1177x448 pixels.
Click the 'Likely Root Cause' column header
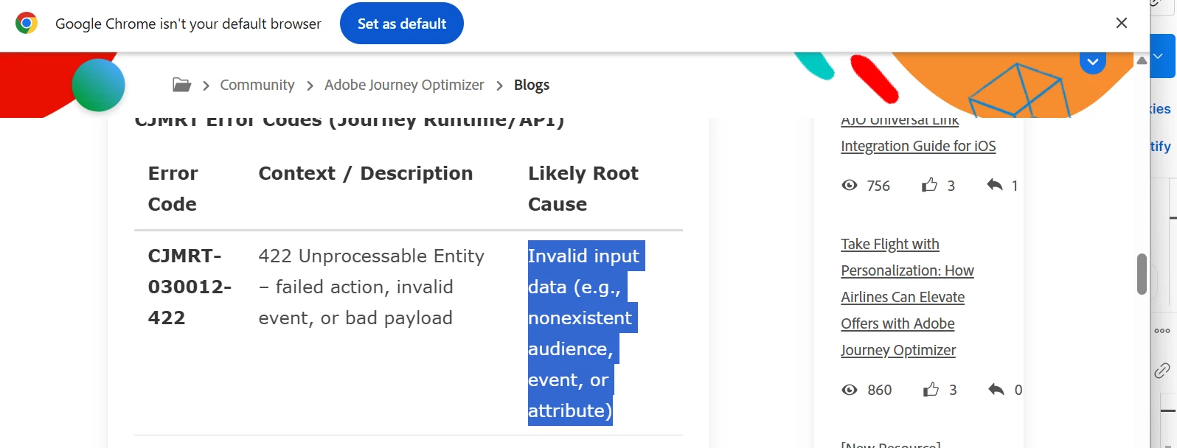click(x=583, y=189)
